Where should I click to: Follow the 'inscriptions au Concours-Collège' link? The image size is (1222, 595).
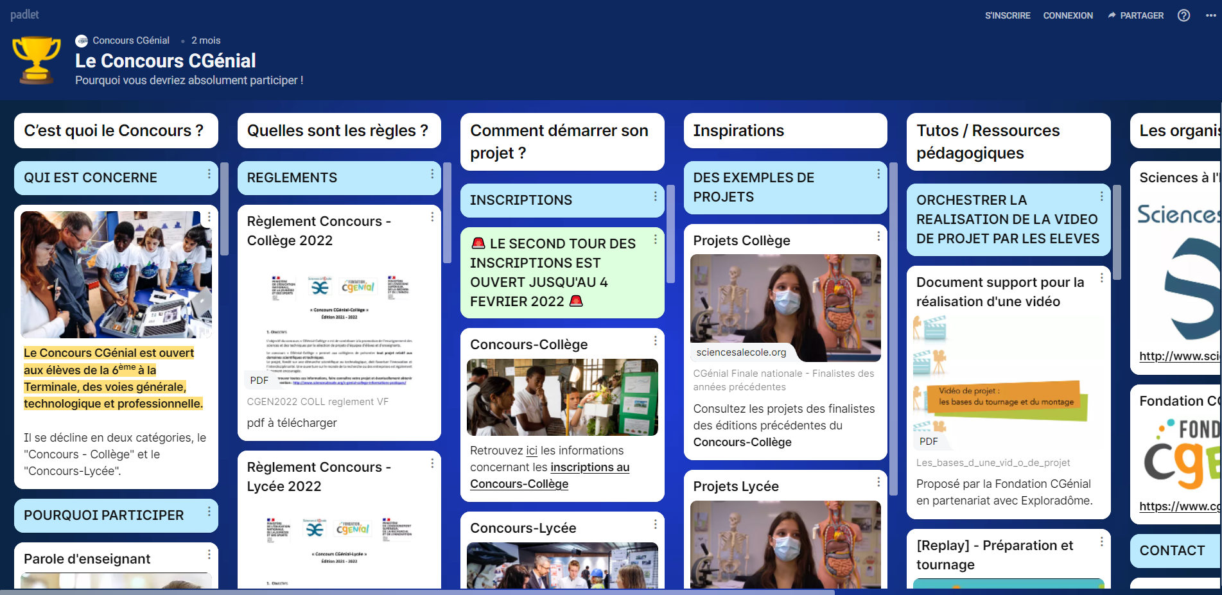click(589, 467)
